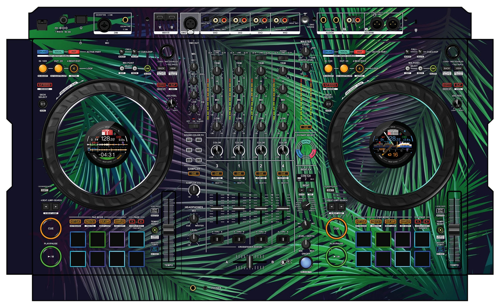Screen dimensions: 500x304
Task: Click left deck TEMPO RESET indicator button
Action: click(x=155, y=230)
